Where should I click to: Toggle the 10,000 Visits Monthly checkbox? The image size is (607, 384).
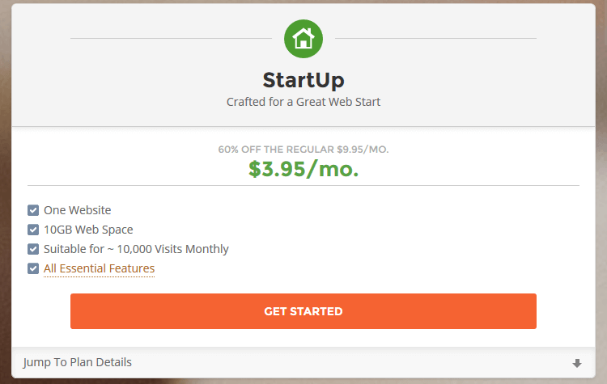[33, 249]
